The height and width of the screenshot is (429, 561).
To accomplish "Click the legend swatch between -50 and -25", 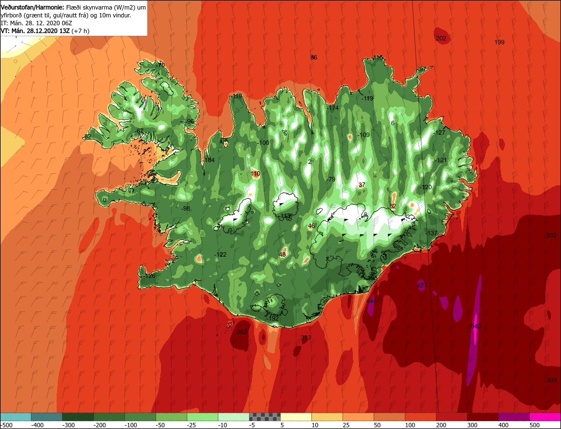I will pos(171,417).
